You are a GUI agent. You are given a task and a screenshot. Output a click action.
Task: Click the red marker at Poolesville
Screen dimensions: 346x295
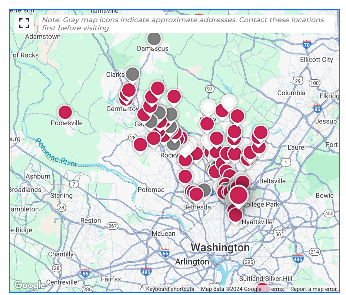[x=65, y=112]
